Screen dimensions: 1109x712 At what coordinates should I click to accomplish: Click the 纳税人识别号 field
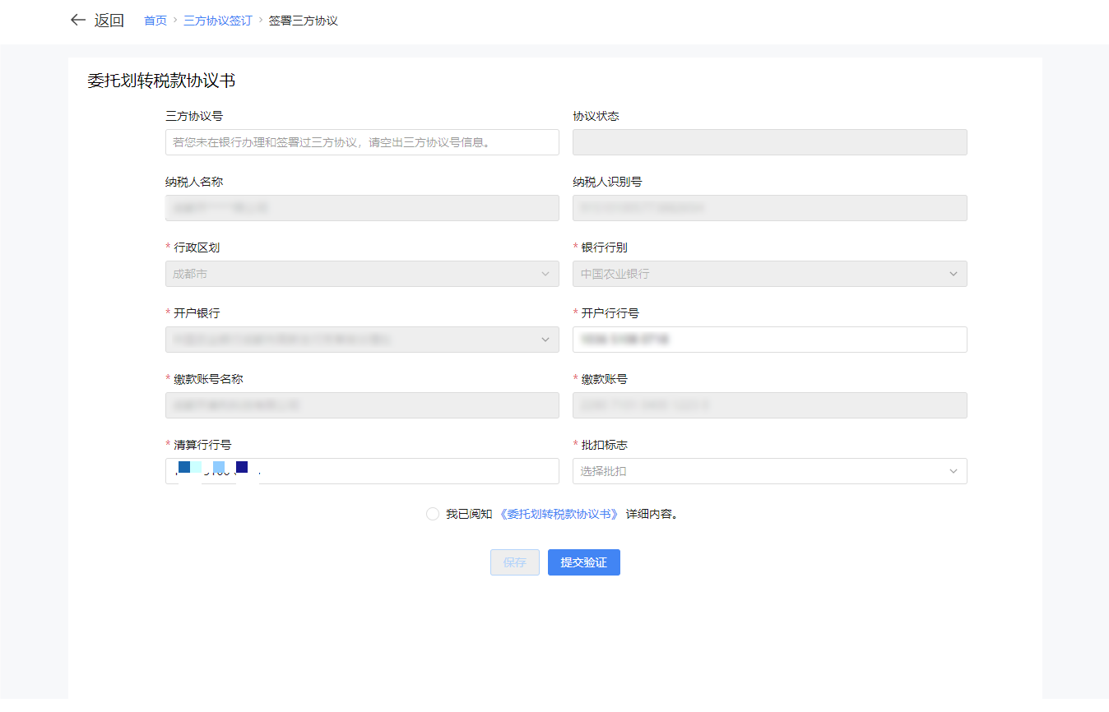point(769,208)
